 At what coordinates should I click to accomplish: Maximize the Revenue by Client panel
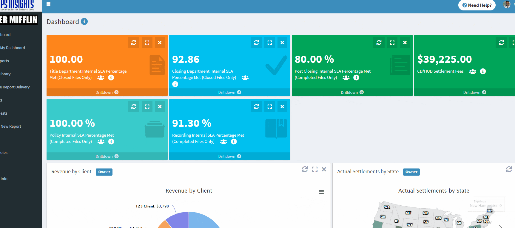[x=314, y=169]
